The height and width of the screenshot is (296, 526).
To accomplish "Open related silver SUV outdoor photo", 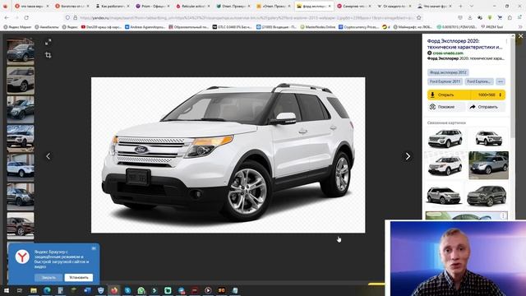I will [488, 165].
